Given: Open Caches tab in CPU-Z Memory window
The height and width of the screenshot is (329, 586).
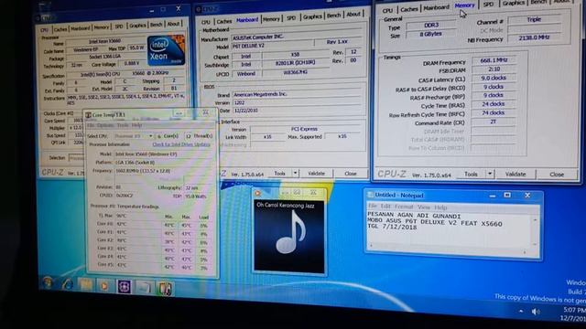Looking at the screenshot, I should tap(409, 9).
